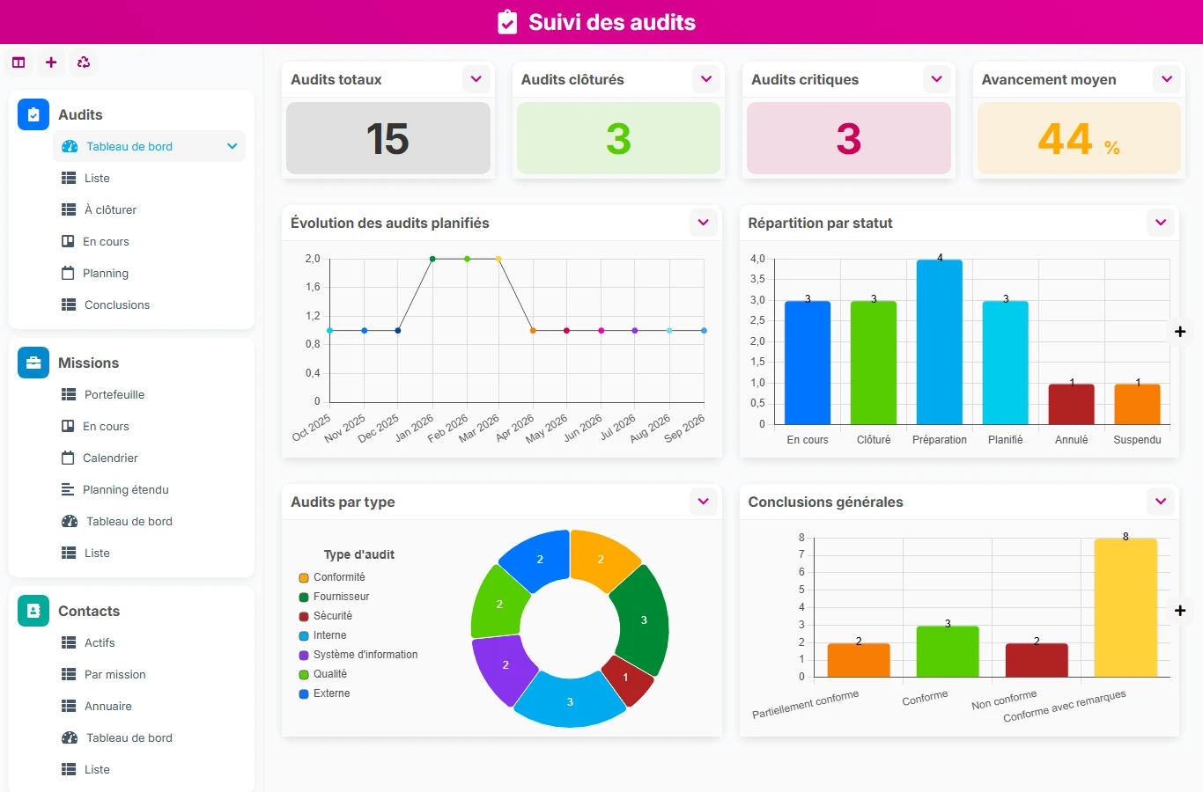This screenshot has height=792, width=1203.
Task: Toggle Fournisseur legend swatch
Action: (304, 597)
